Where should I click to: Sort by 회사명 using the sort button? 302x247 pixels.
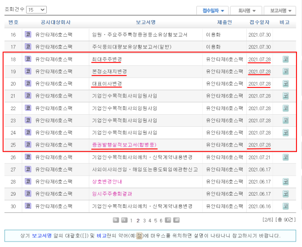pos(250,10)
